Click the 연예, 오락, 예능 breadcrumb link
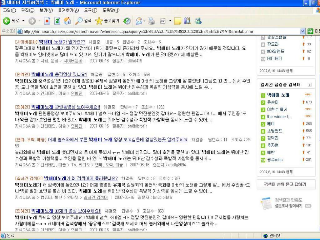The width and height of the screenshot is (320, 240). [109, 165]
